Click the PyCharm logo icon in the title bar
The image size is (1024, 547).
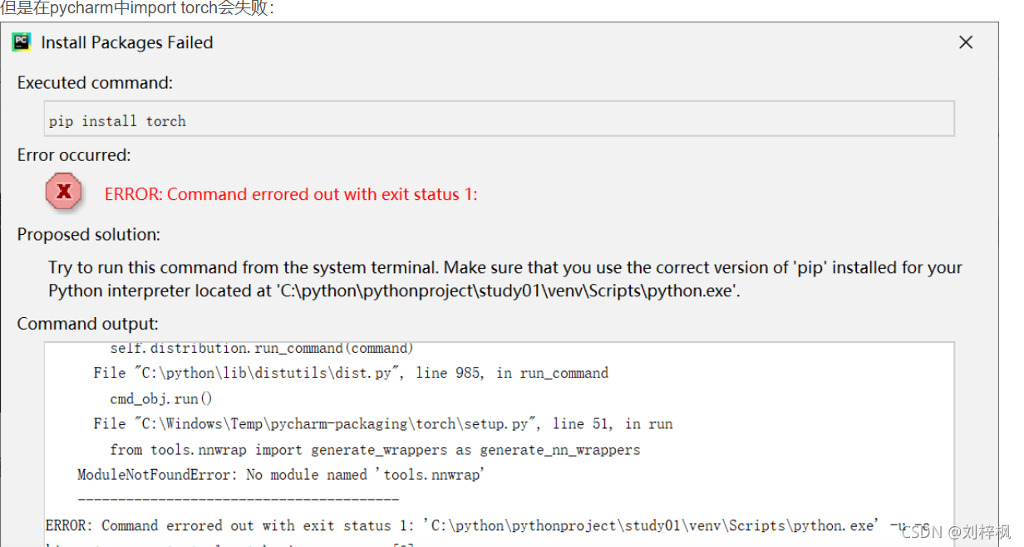tap(22, 42)
